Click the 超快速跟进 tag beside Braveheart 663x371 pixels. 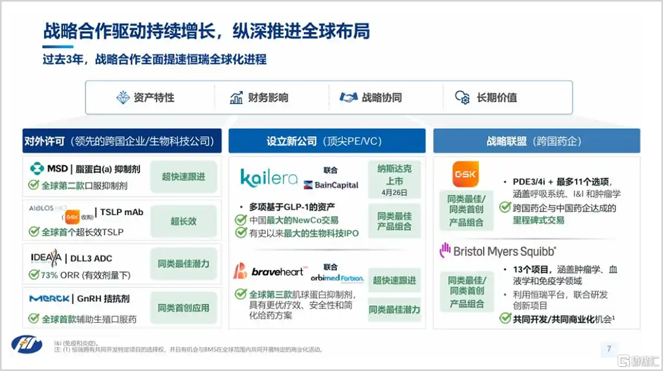pyautogui.click(x=394, y=280)
